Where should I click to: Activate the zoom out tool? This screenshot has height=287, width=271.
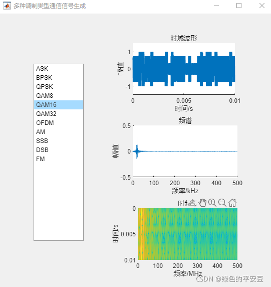(x=222, y=203)
